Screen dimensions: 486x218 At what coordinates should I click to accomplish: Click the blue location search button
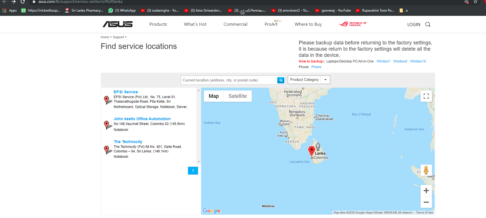pos(281,80)
